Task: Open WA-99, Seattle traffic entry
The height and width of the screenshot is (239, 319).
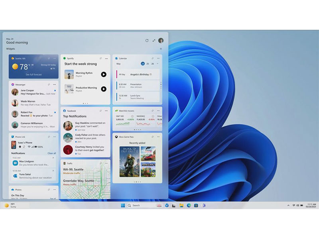Action: 73,171
